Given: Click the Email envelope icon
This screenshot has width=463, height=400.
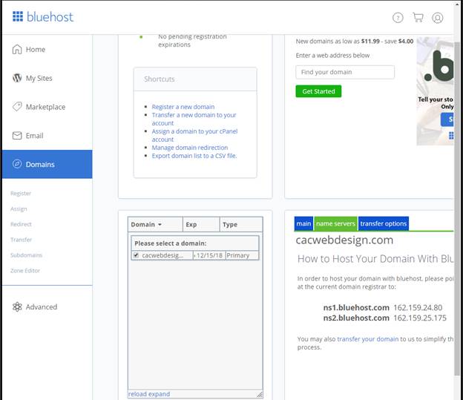Looking at the screenshot, I should pyautogui.click(x=17, y=136).
